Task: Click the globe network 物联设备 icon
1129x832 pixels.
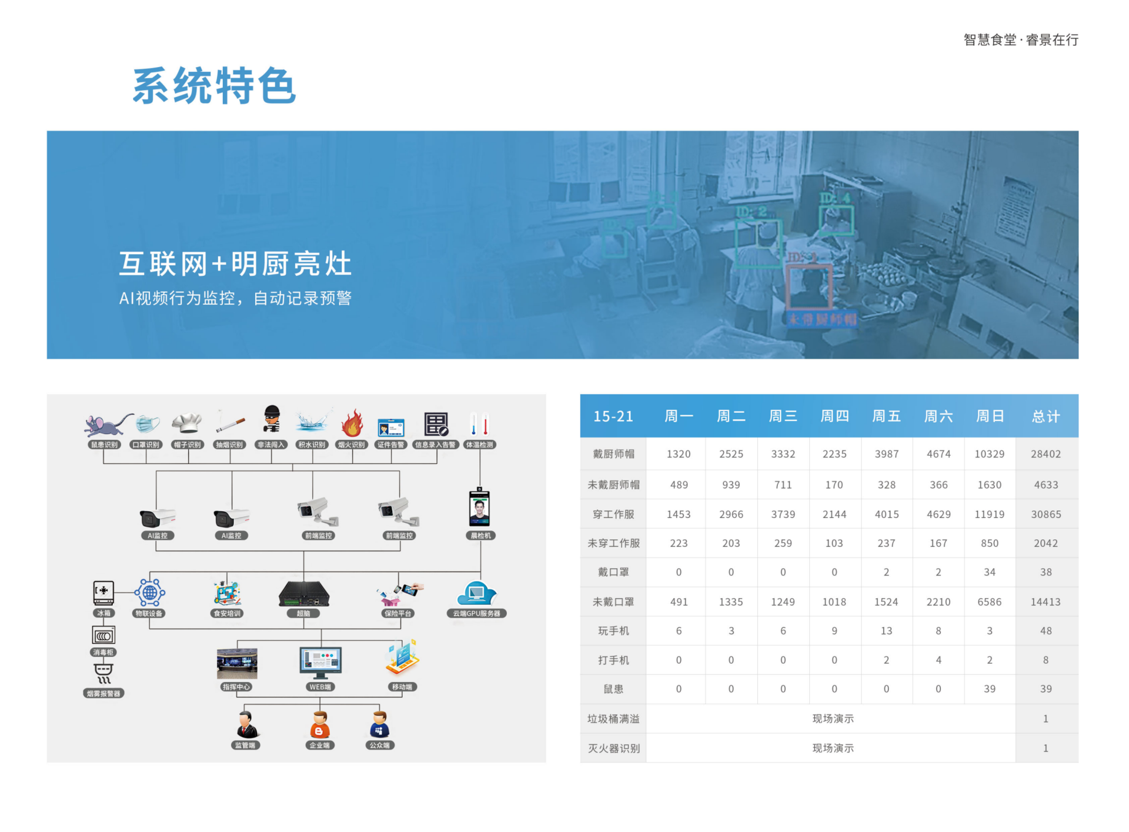Action: pos(149,593)
